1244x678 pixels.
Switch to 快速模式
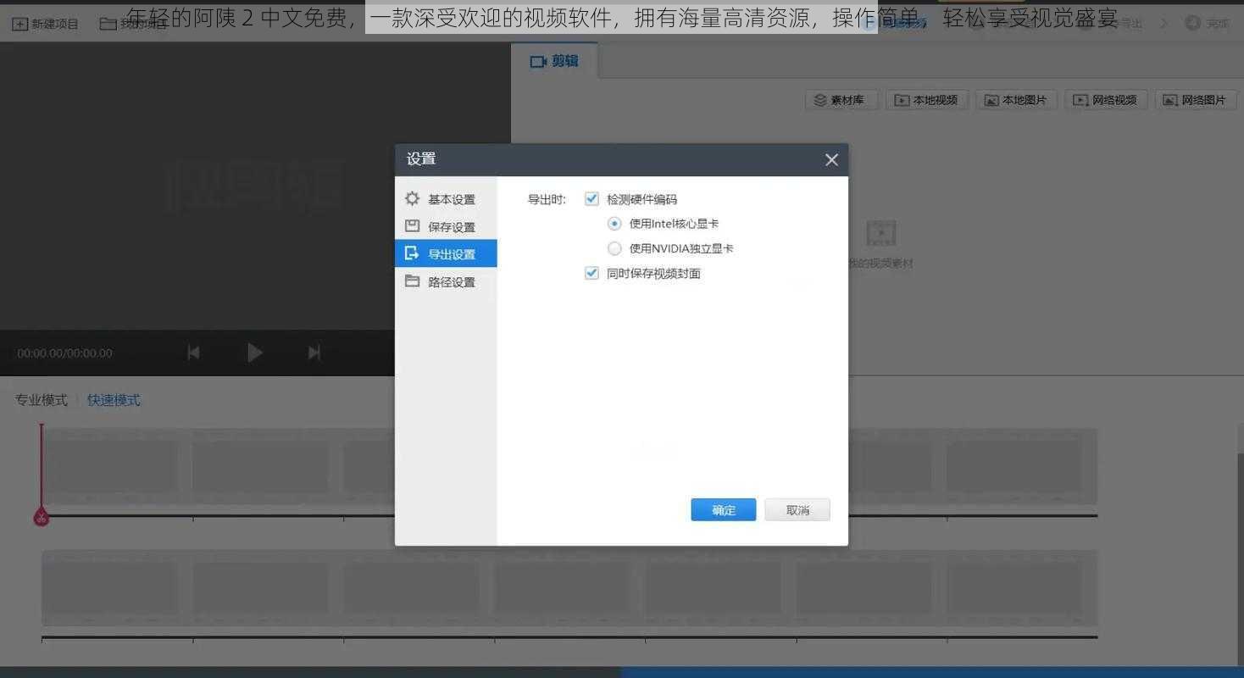click(x=114, y=400)
